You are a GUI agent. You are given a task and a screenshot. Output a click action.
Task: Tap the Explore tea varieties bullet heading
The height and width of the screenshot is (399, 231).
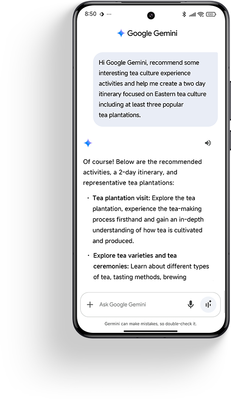pos(135,261)
